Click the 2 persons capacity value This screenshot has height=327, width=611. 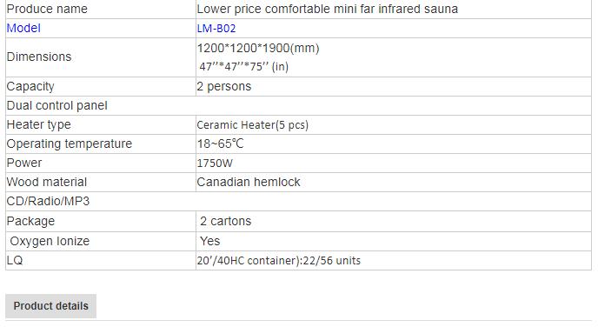coord(224,86)
